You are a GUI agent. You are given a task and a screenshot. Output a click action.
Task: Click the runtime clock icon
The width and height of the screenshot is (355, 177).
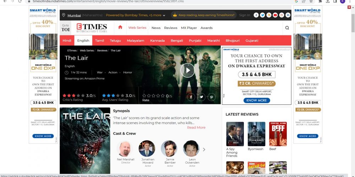click(66, 73)
